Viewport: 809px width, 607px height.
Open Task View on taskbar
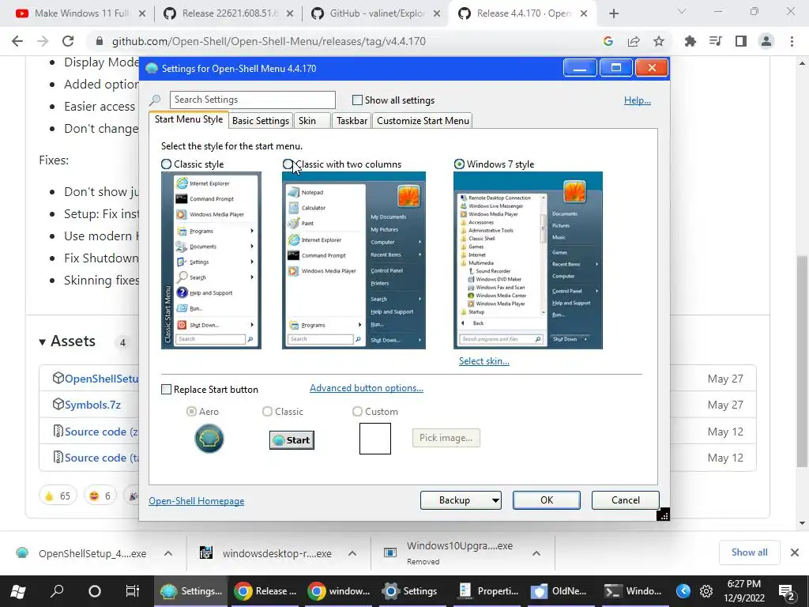click(x=133, y=591)
